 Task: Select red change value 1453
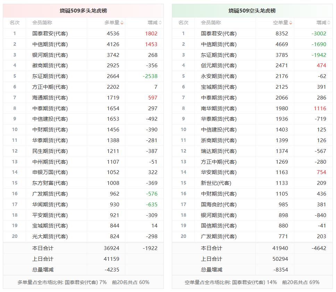pos(151,44)
